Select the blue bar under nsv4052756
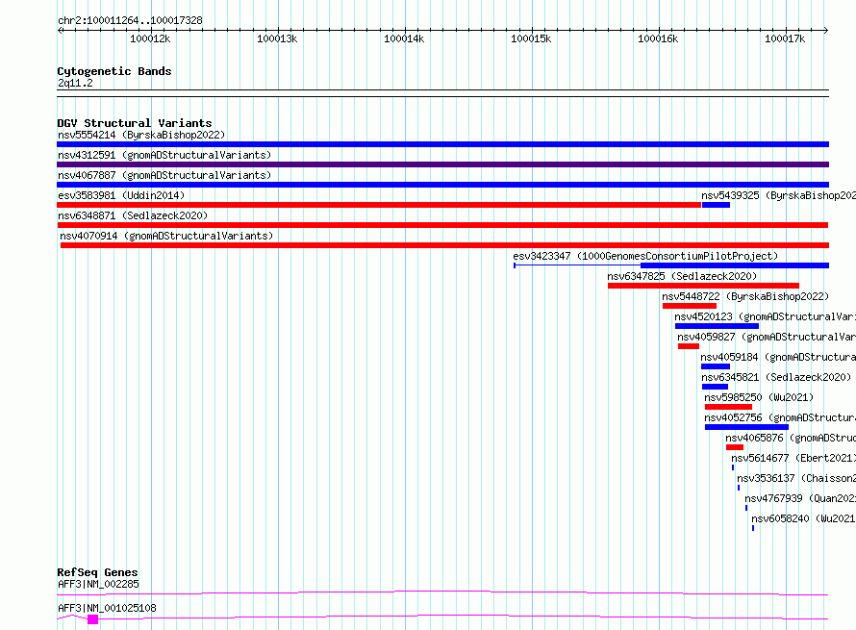The image size is (856, 630). (x=746, y=427)
